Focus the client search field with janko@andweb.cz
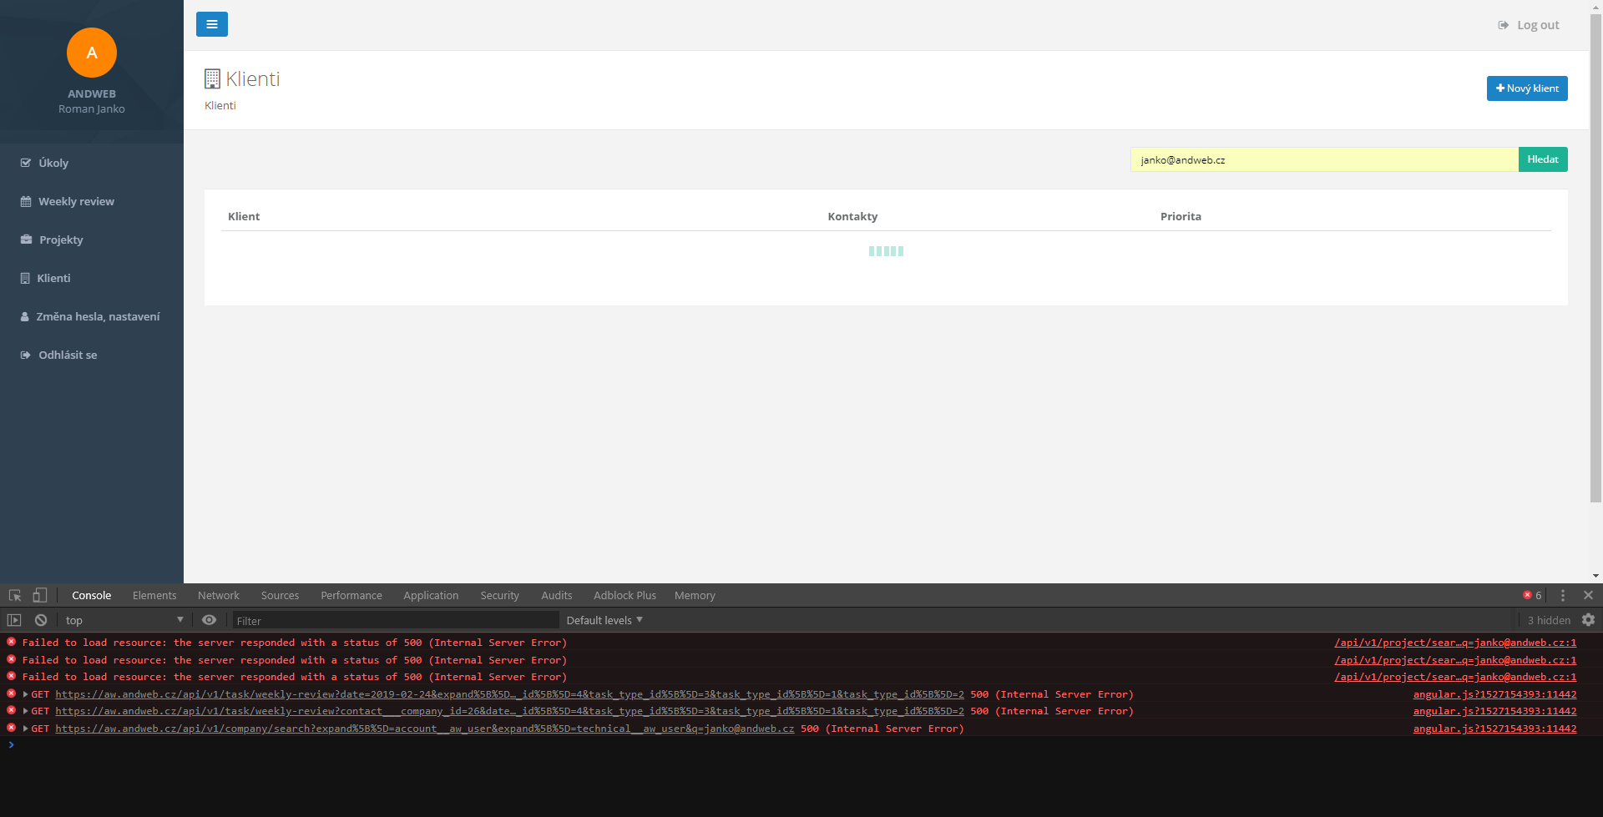The width and height of the screenshot is (1603, 817). click(1324, 159)
